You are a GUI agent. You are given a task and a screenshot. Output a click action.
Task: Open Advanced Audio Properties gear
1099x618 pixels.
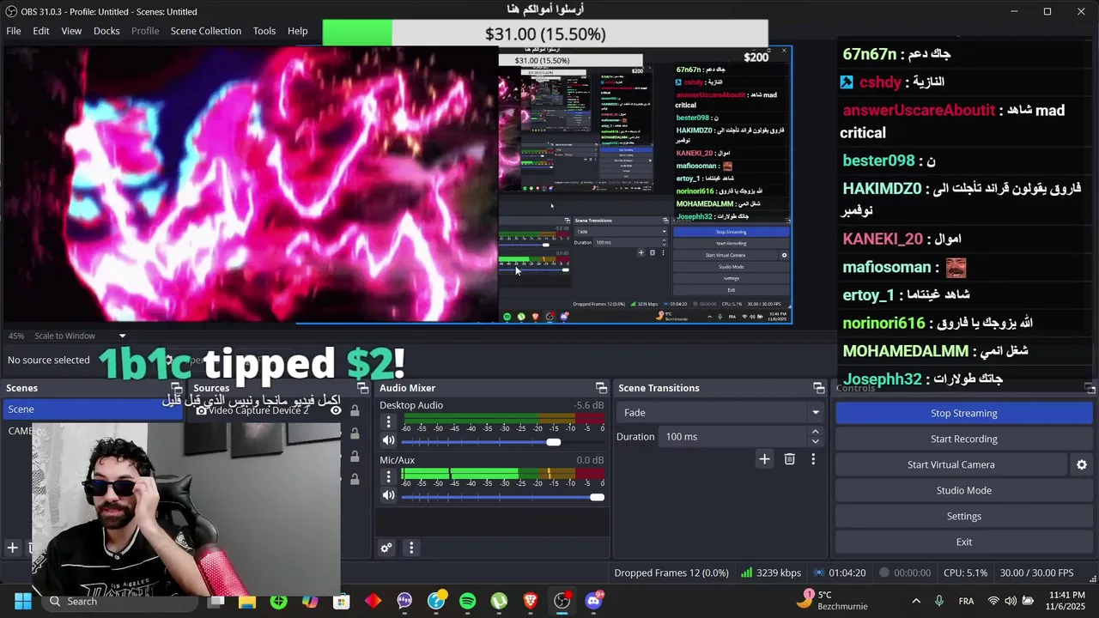coord(386,548)
